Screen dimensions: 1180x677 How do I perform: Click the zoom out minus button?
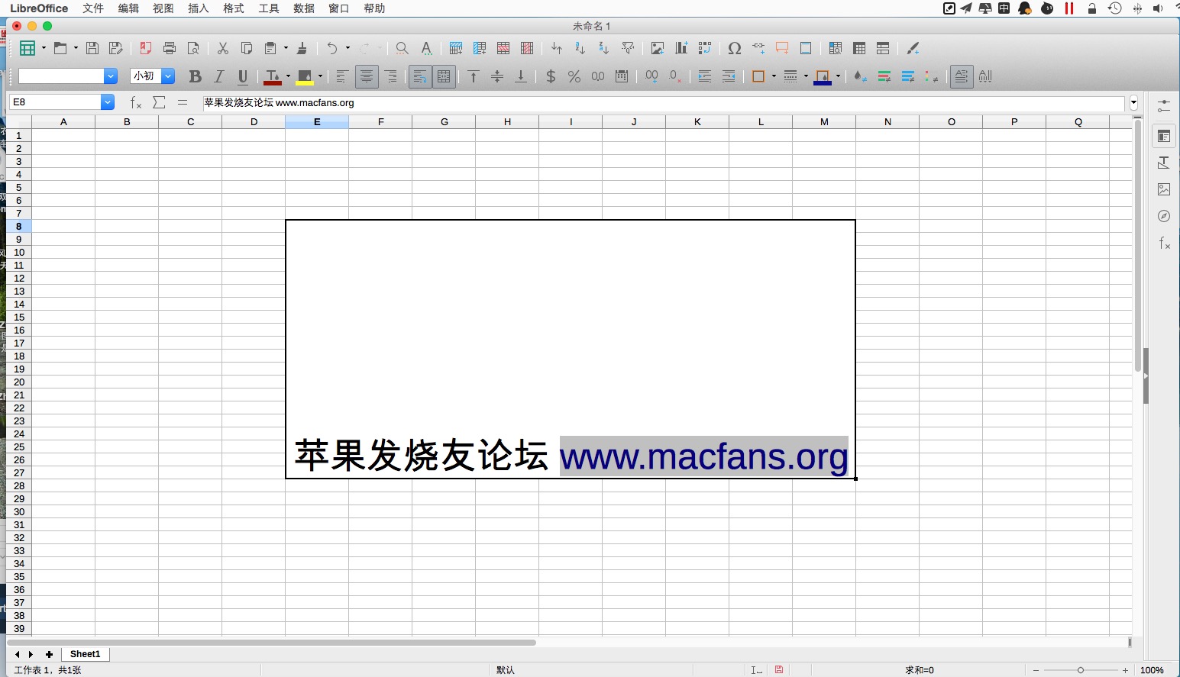[1036, 670]
